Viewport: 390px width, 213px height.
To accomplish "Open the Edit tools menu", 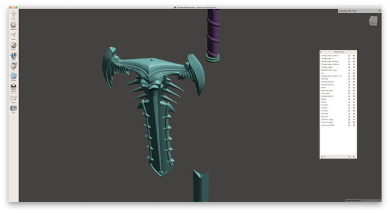I will [13, 66].
